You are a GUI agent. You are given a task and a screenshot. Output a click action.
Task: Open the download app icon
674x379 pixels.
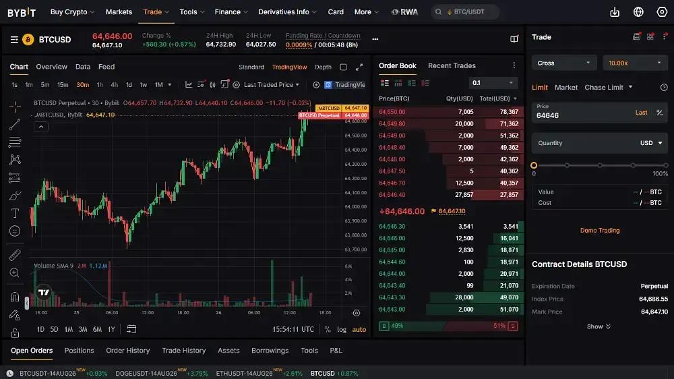pyautogui.click(x=615, y=12)
